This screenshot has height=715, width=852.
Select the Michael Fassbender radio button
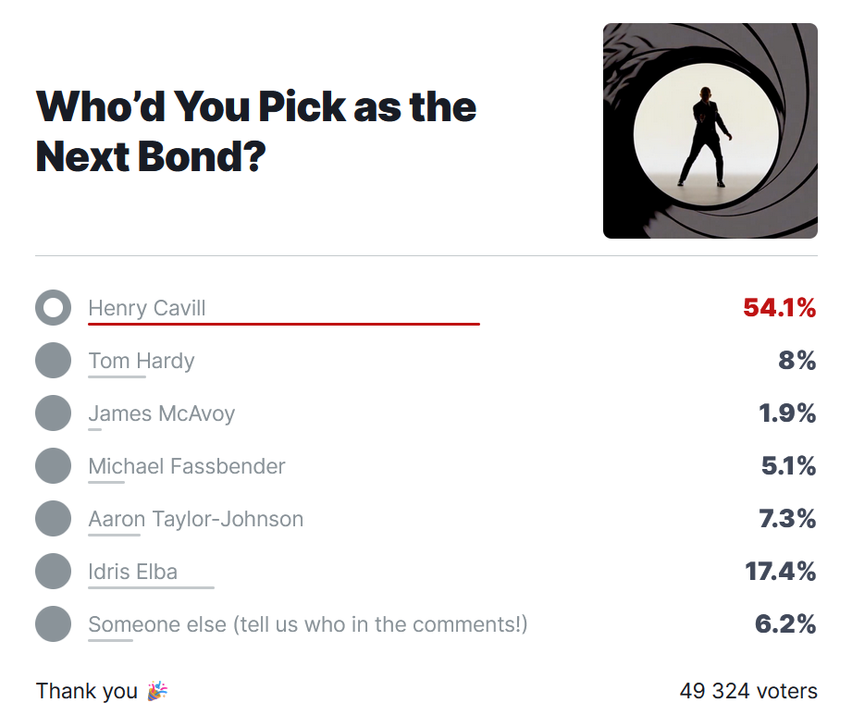coord(54,465)
